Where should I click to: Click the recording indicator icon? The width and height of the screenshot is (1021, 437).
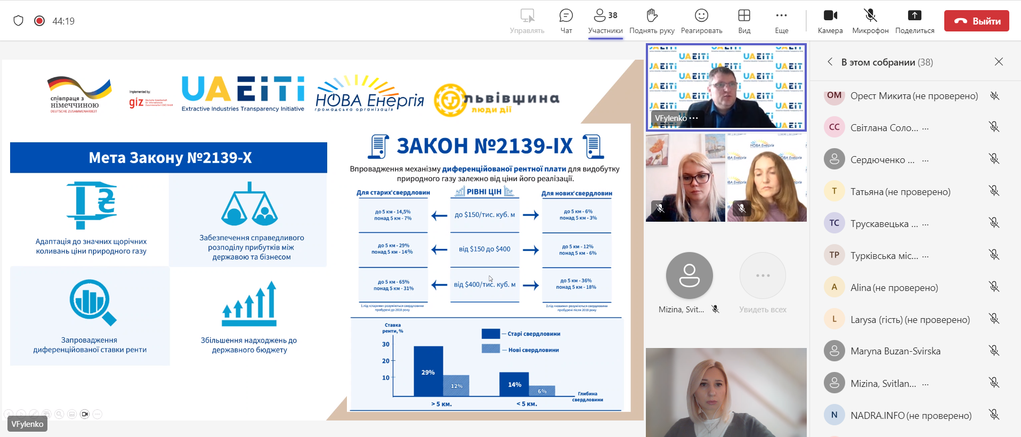[x=39, y=21]
